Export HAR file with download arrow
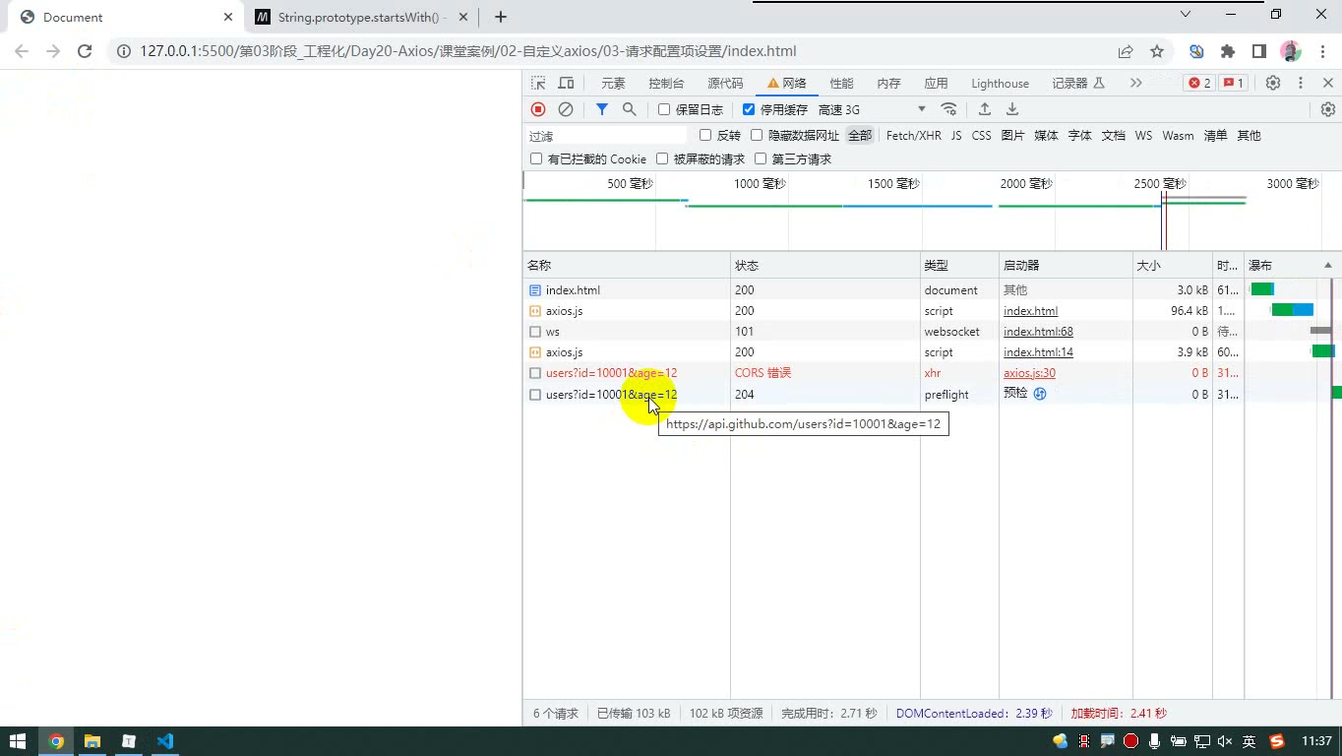1342x756 pixels. point(1012,109)
